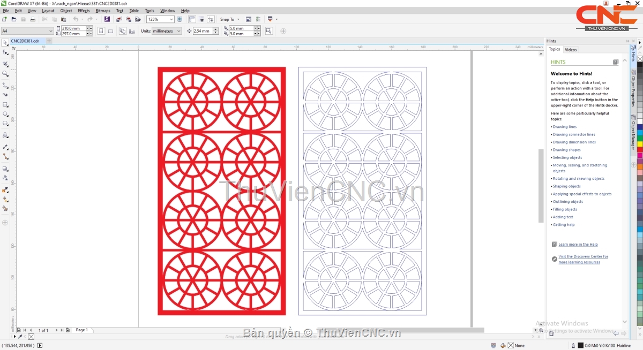Toggle Treat as filled option
Viewport: 643px width, 350px height.
(268, 31)
